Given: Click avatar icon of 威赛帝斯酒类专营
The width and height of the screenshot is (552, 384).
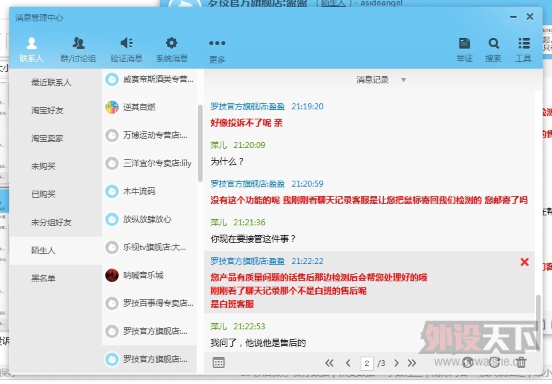Looking at the screenshot, I should coord(112,79).
